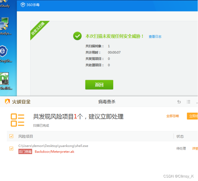Open the 火绒 menu list icon
The height and width of the screenshot is (181, 198).
click(188, 102)
